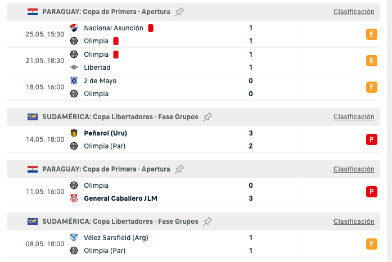
Task: Open Clasificación for first Paraguay league section
Action: tap(353, 12)
